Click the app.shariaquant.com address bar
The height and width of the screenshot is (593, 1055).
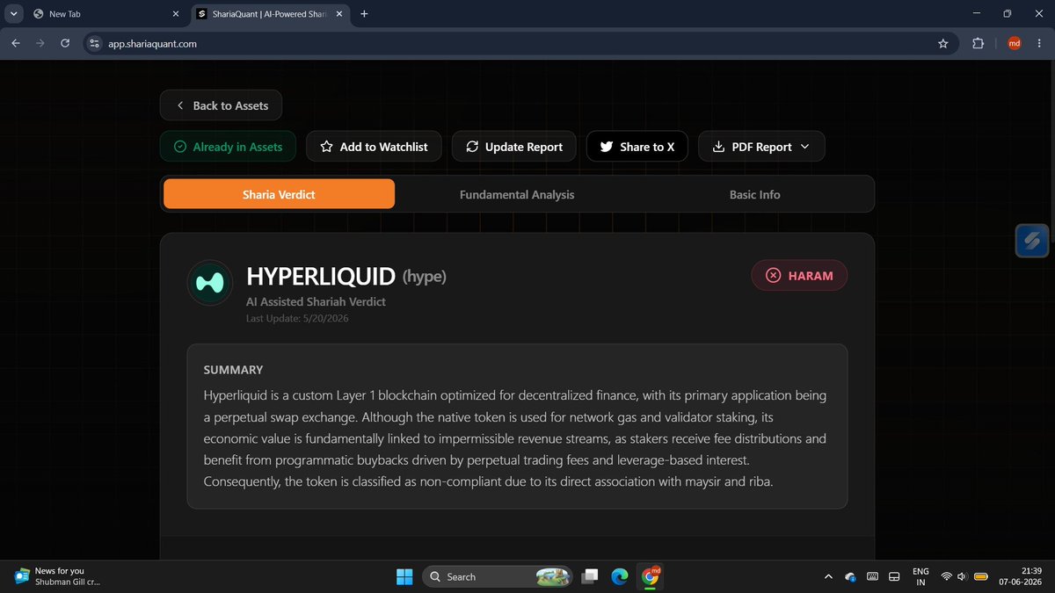[x=519, y=43]
